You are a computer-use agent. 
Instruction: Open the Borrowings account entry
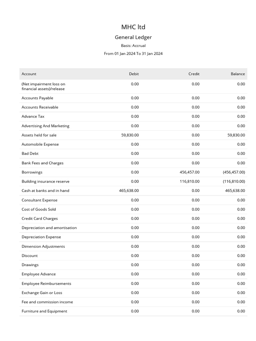coord(32,172)
